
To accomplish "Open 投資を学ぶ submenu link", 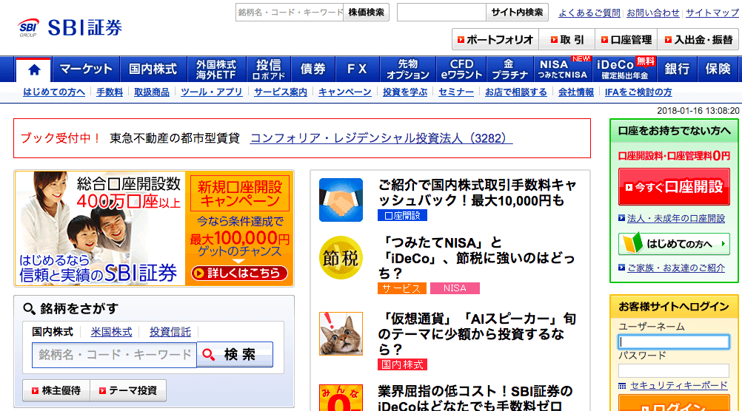I will pos(404,92).
